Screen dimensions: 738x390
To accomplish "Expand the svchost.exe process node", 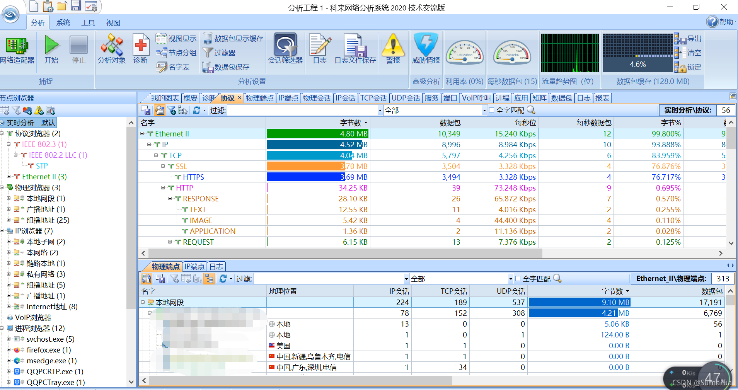I will 9,339.
